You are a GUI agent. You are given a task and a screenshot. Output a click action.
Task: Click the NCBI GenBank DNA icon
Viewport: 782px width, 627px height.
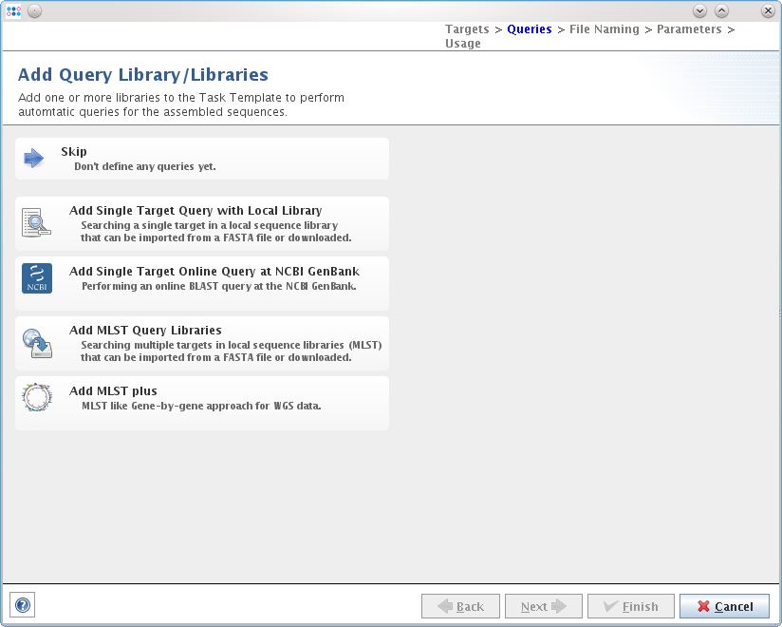[36, 278]
